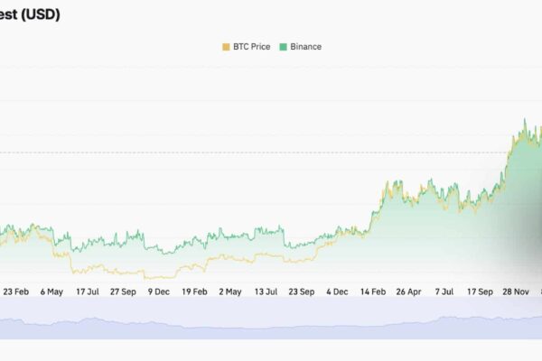Click the 13 Jul axis label
542x361 pixels.
tap(266, 292)
